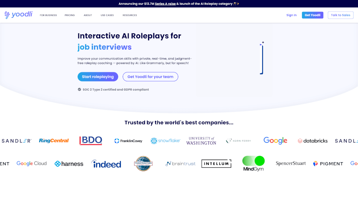Click the Snowflake logo

165,141
